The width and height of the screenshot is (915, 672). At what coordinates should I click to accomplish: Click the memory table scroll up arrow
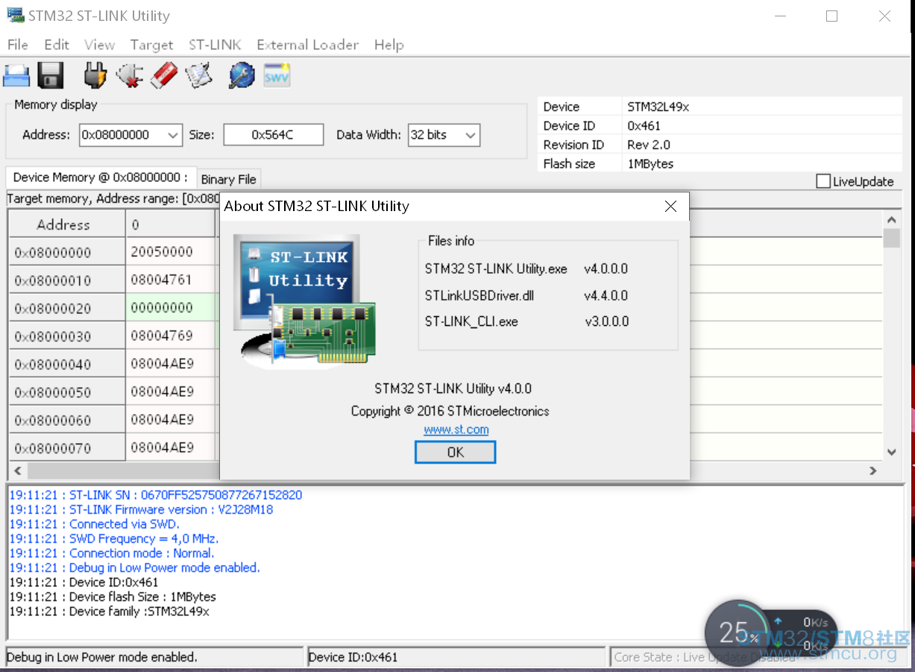[x=891, y=219]
